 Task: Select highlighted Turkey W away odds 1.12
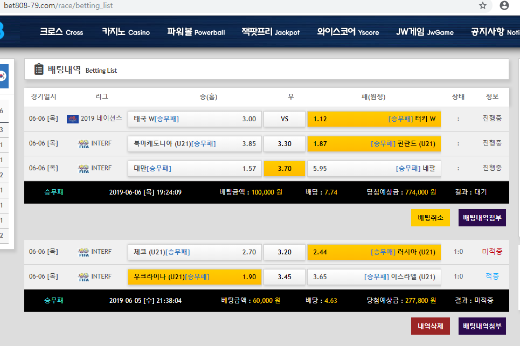click(x=374, y=119)
